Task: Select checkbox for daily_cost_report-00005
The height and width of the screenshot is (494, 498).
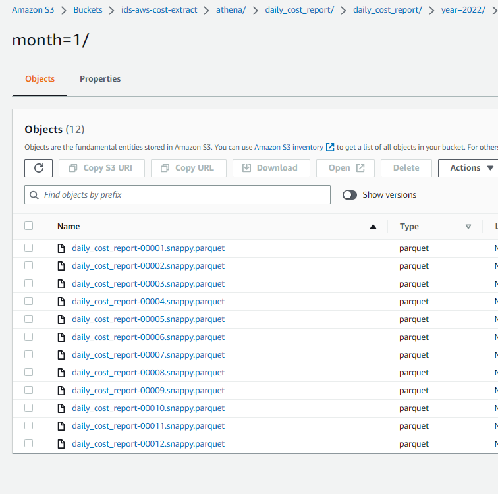Action: click(x=28, y=319)
